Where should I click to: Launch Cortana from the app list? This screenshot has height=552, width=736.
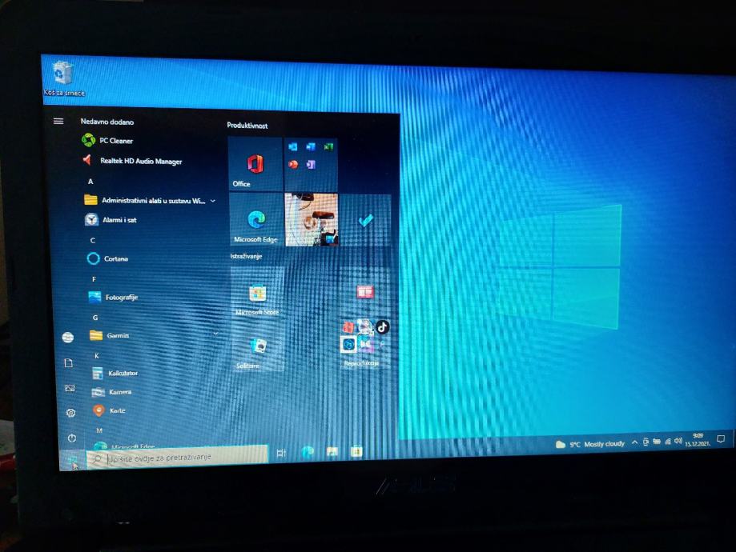pos(108,258)
